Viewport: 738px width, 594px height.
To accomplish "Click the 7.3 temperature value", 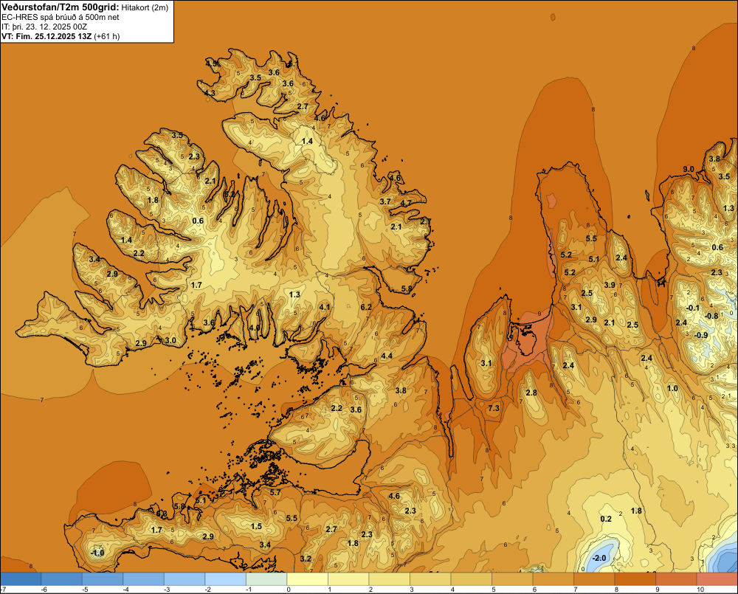I will (494, 408).
